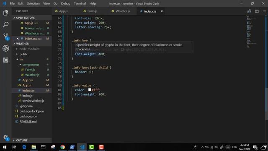Collapse the src folder
Viewport: 268px width, 151px height.
pos(21,60)
